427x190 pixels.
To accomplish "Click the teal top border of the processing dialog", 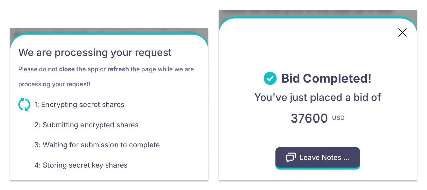I will [x=109, y=34].
